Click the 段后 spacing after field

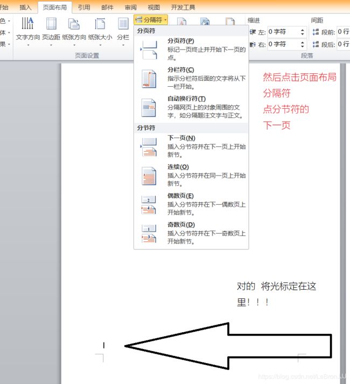point(344,44)
